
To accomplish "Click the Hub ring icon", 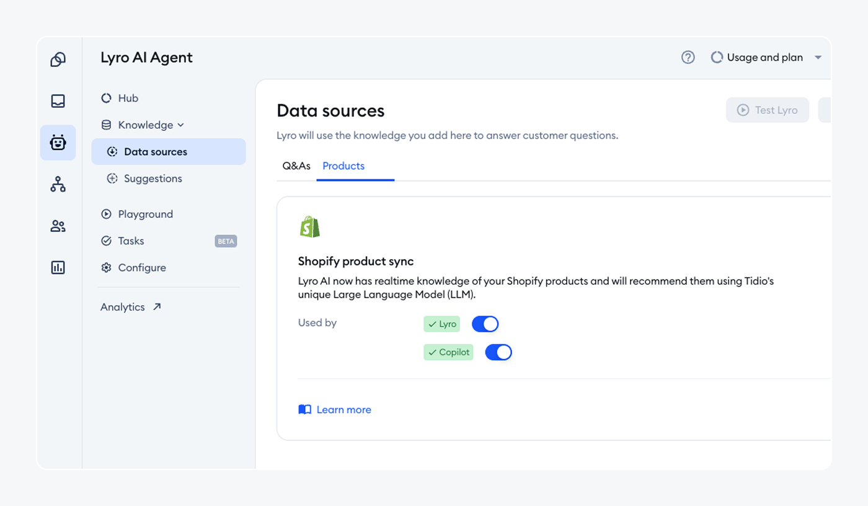I will pos(106,98).
